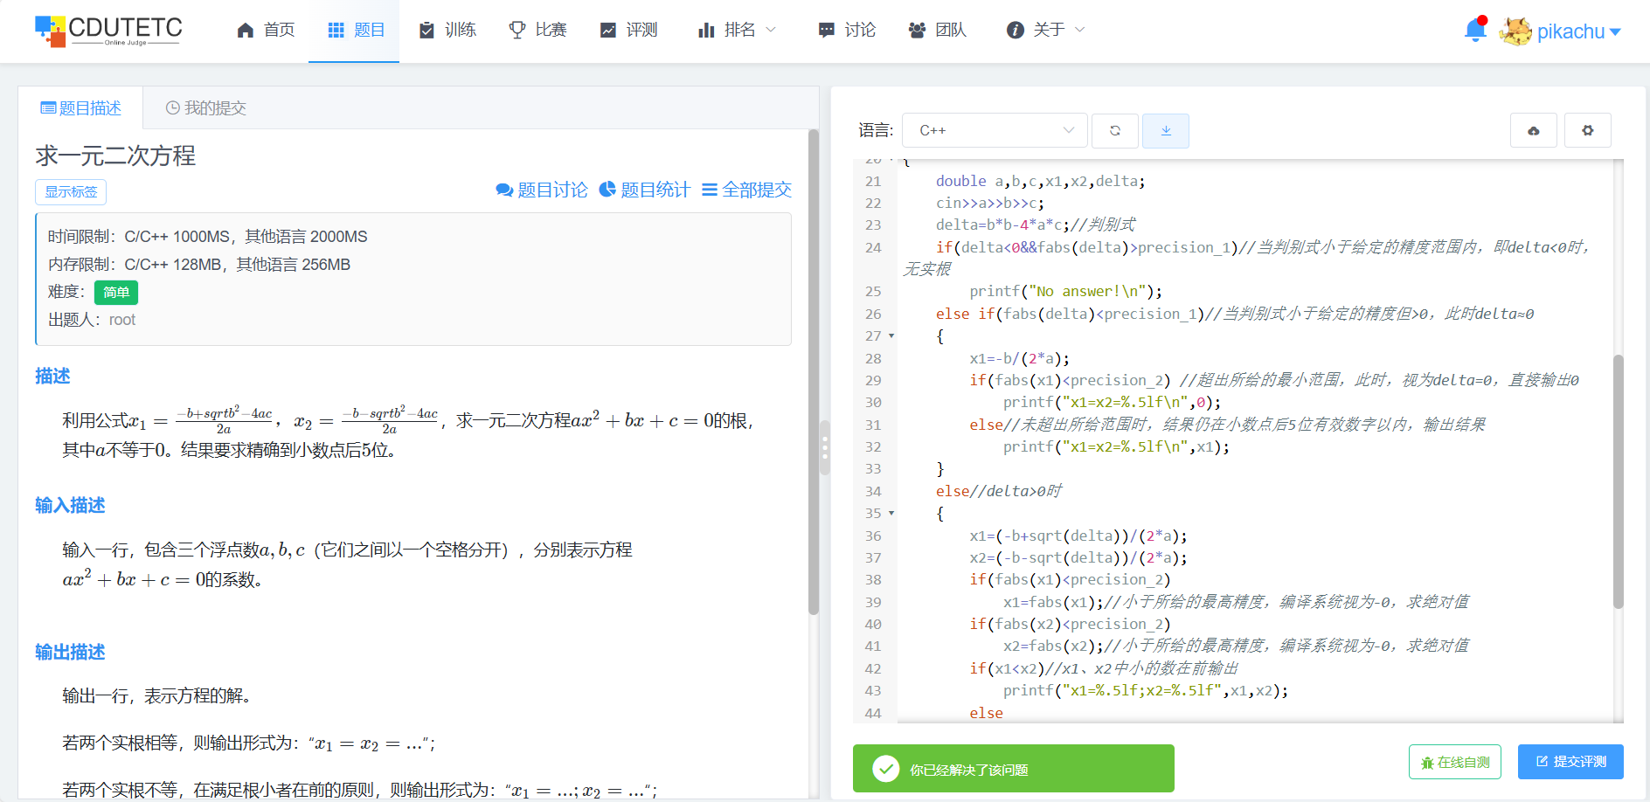The height and width of the screenshot is (802, 1650).
Task: Open 题目统计 pie chart link
Action: click(645, 190)
